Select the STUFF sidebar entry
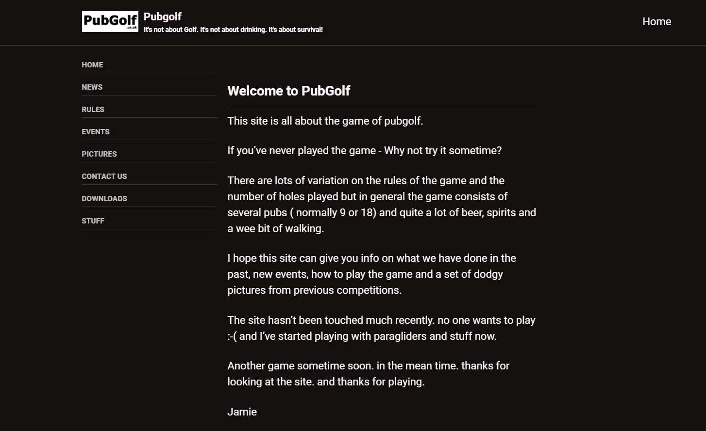The image size is (706, 431). (93, 221)
